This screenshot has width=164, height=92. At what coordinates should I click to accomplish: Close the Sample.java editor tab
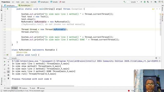[x=16, y=5]
